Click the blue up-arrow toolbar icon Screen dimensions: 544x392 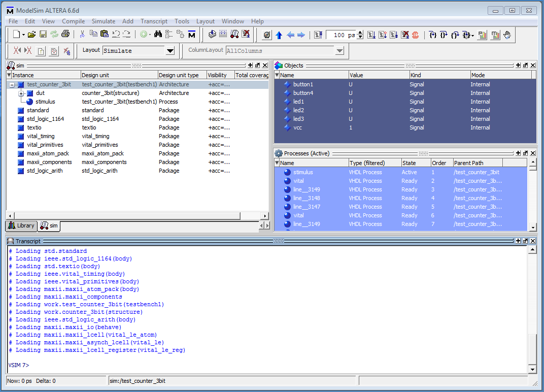click(279, 35)
